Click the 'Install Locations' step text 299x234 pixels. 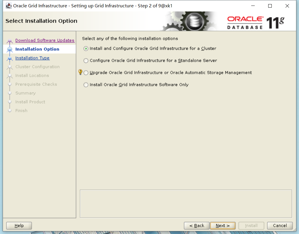pyautogui.click(x=32, y=76)
